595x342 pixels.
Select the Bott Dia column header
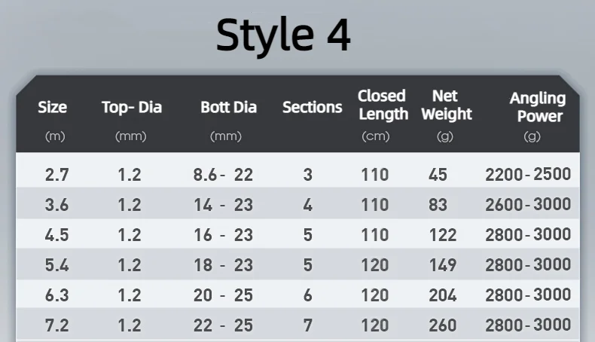pos(228,108)
